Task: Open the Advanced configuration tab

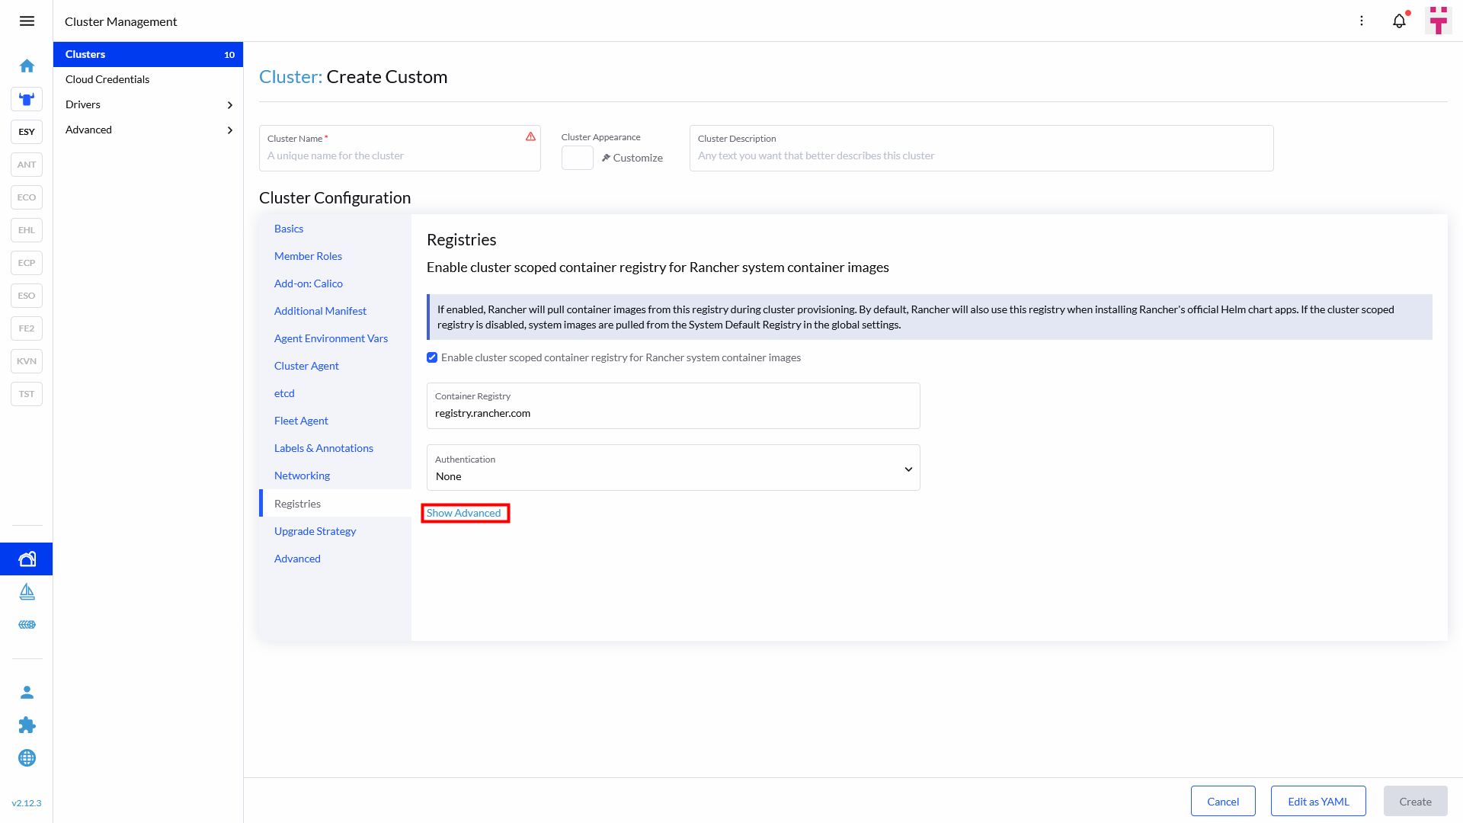Action: pyautogui.click(x=297, y=559)
